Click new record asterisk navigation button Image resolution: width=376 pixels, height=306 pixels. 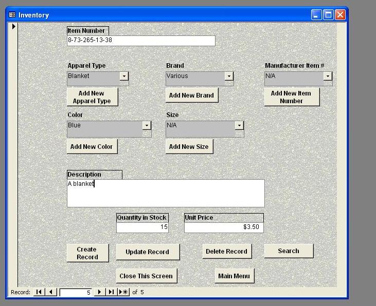coord(123,292)
